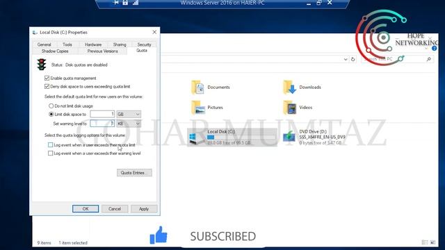Select Do not limit disk usage option
This screenshot has width=445, height=250.
click(x=51, y=106)
